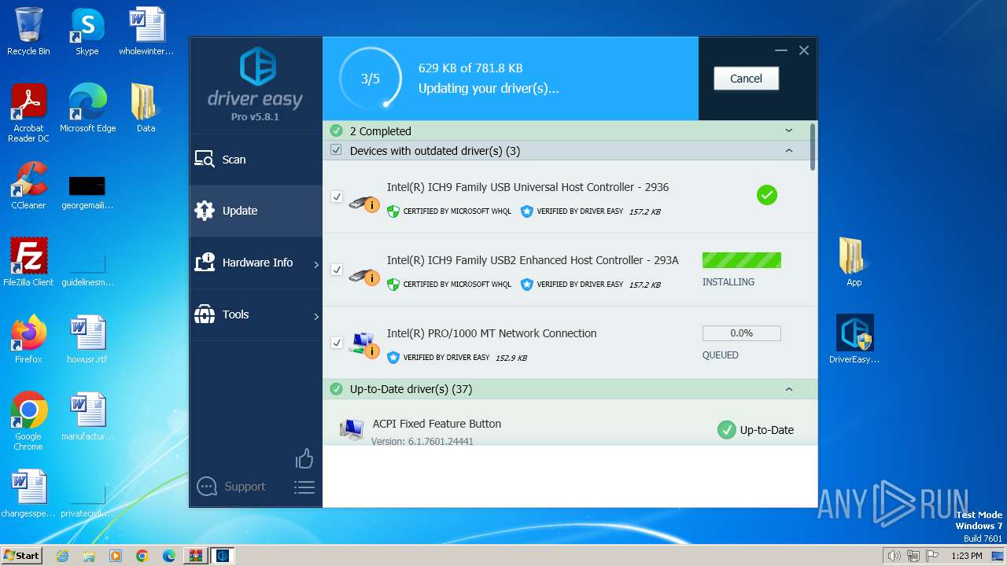Click the USB Universal Host Controller device icon
Image resolution: width=1007 pixels, height=566 pixels.
(x=363, y=204)
